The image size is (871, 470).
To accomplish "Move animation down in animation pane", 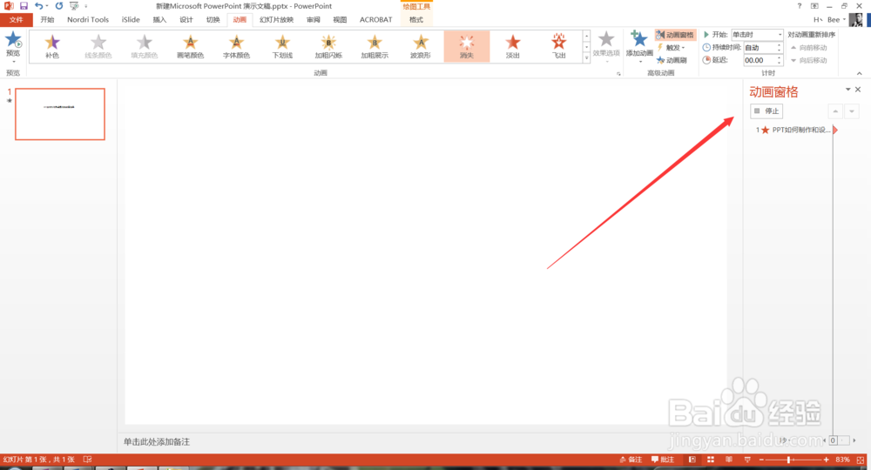I will tap(852, 111).
